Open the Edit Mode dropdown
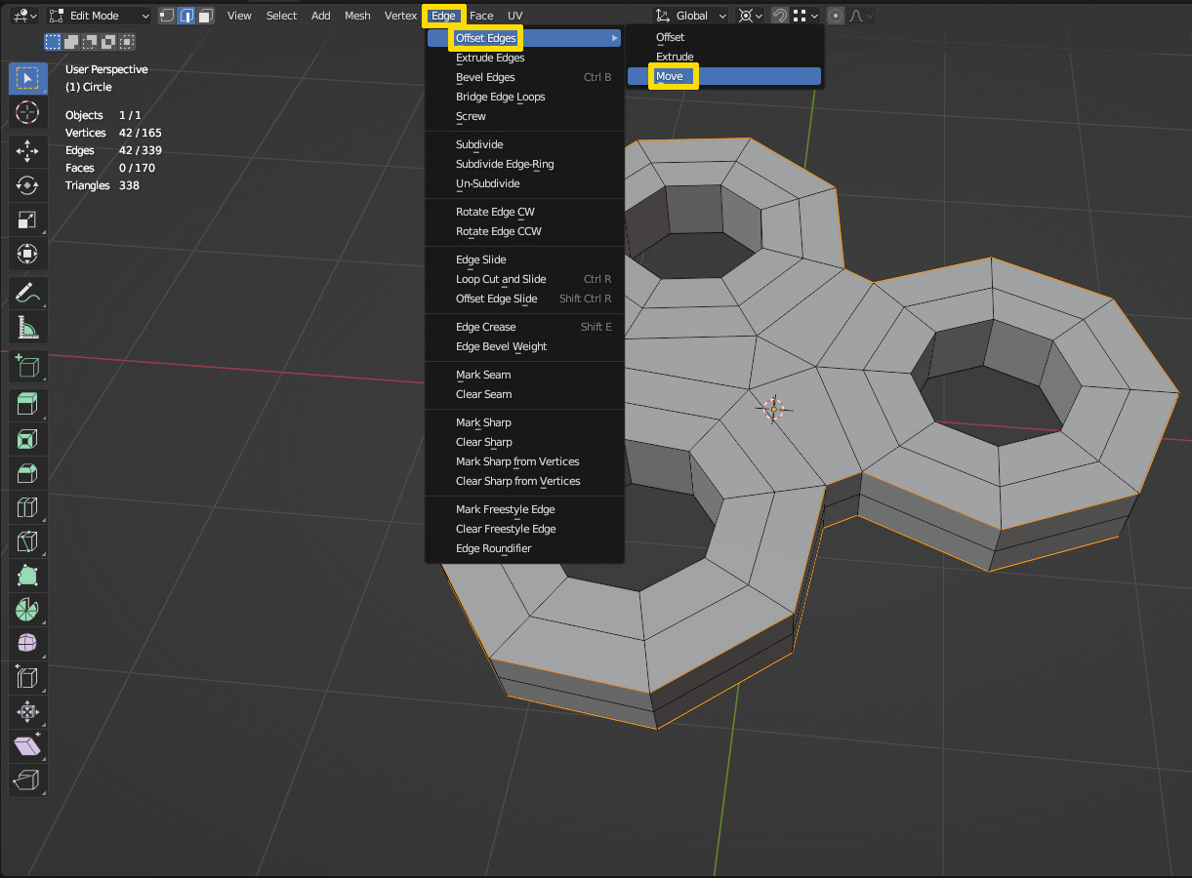Image resolution: width=1192 pixels, height=878 pixels. point(98,16)
